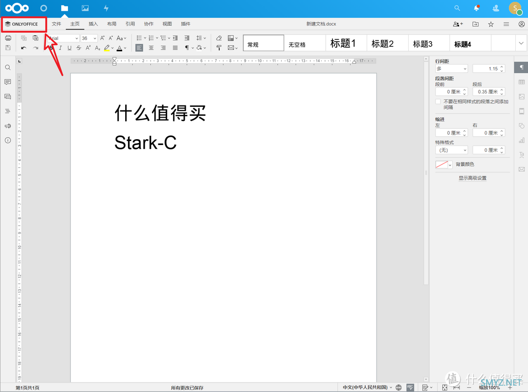The width and height of the screenshot is (528, 392).
Task: Toggle justified alignment
Action: [x=175, y=48]
